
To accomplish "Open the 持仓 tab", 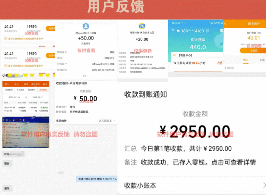I will point(45,84).
